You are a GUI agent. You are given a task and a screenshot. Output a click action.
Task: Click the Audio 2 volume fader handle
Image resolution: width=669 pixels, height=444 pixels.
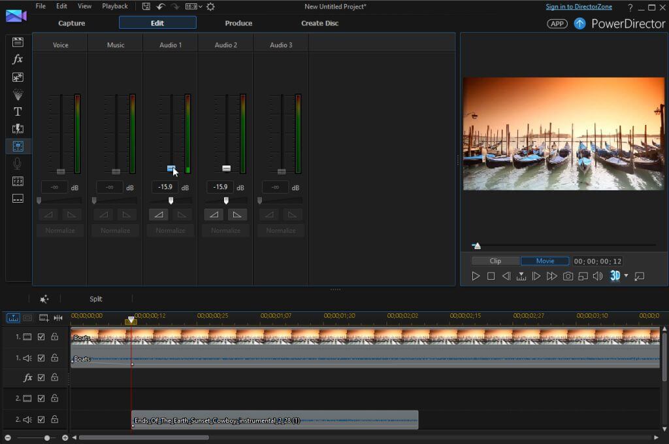[x=226, y=169]
